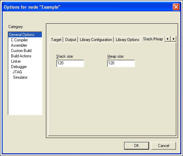
Task: Close the Options dialog with the X
Action: 176,7
